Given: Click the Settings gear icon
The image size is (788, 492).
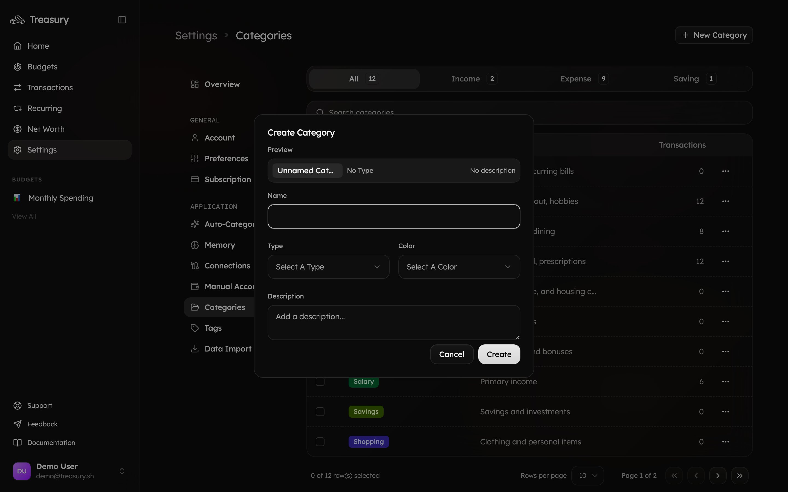Looking at the screenshot, I should click(18, 150).
